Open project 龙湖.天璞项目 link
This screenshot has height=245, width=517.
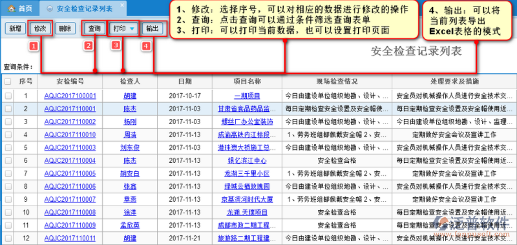[x=248, y=213]
